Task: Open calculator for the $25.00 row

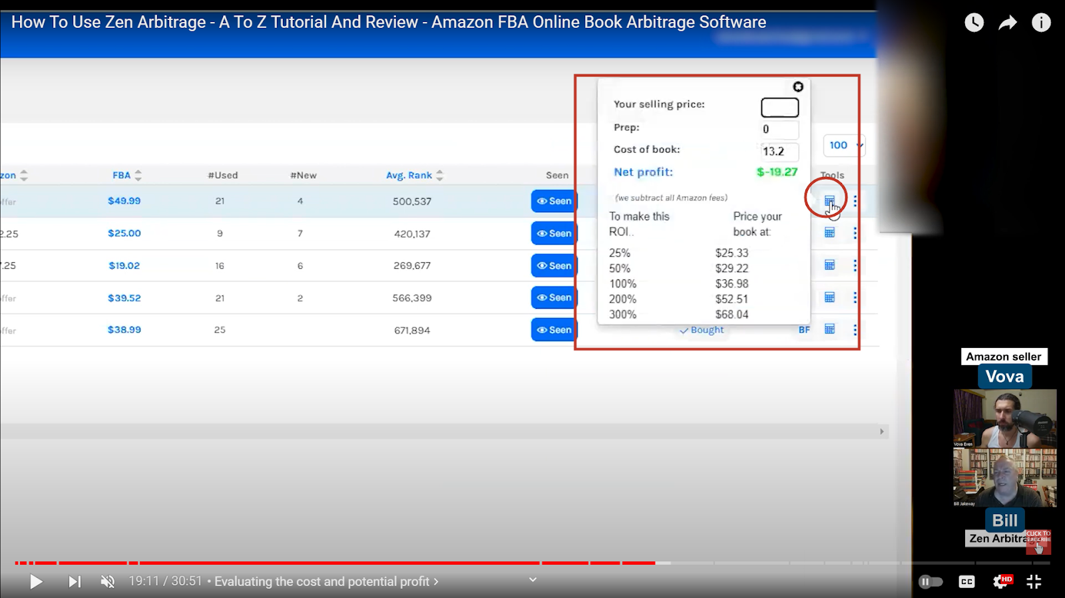Action: point(829,233)
